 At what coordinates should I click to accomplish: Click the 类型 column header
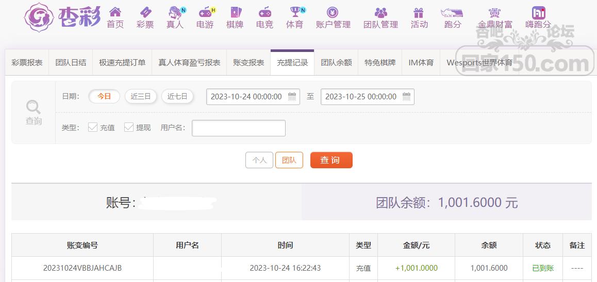click(363, 245)
